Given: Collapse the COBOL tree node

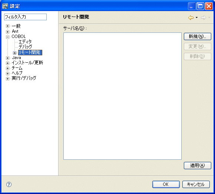Looking at the screenshot, I should click(8, 37).
